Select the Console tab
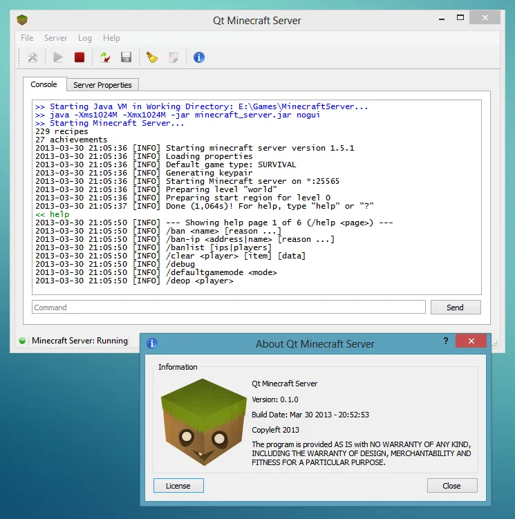The image size is (515, 519). pos(44,84)
